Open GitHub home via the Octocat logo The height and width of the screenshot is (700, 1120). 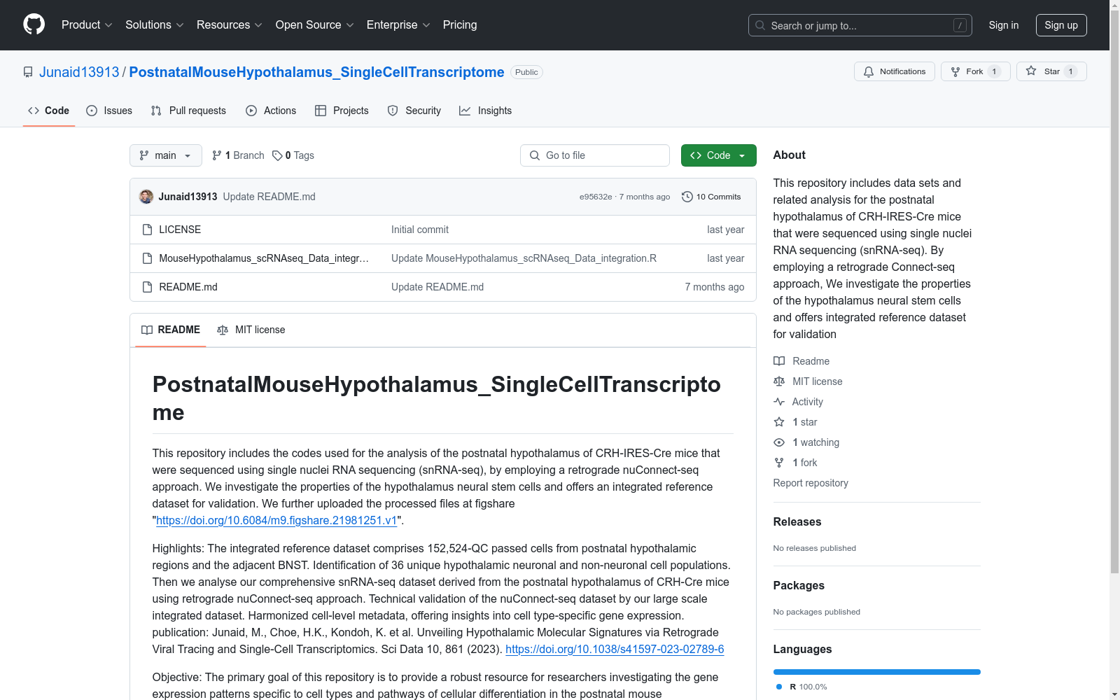coord(34,24)
